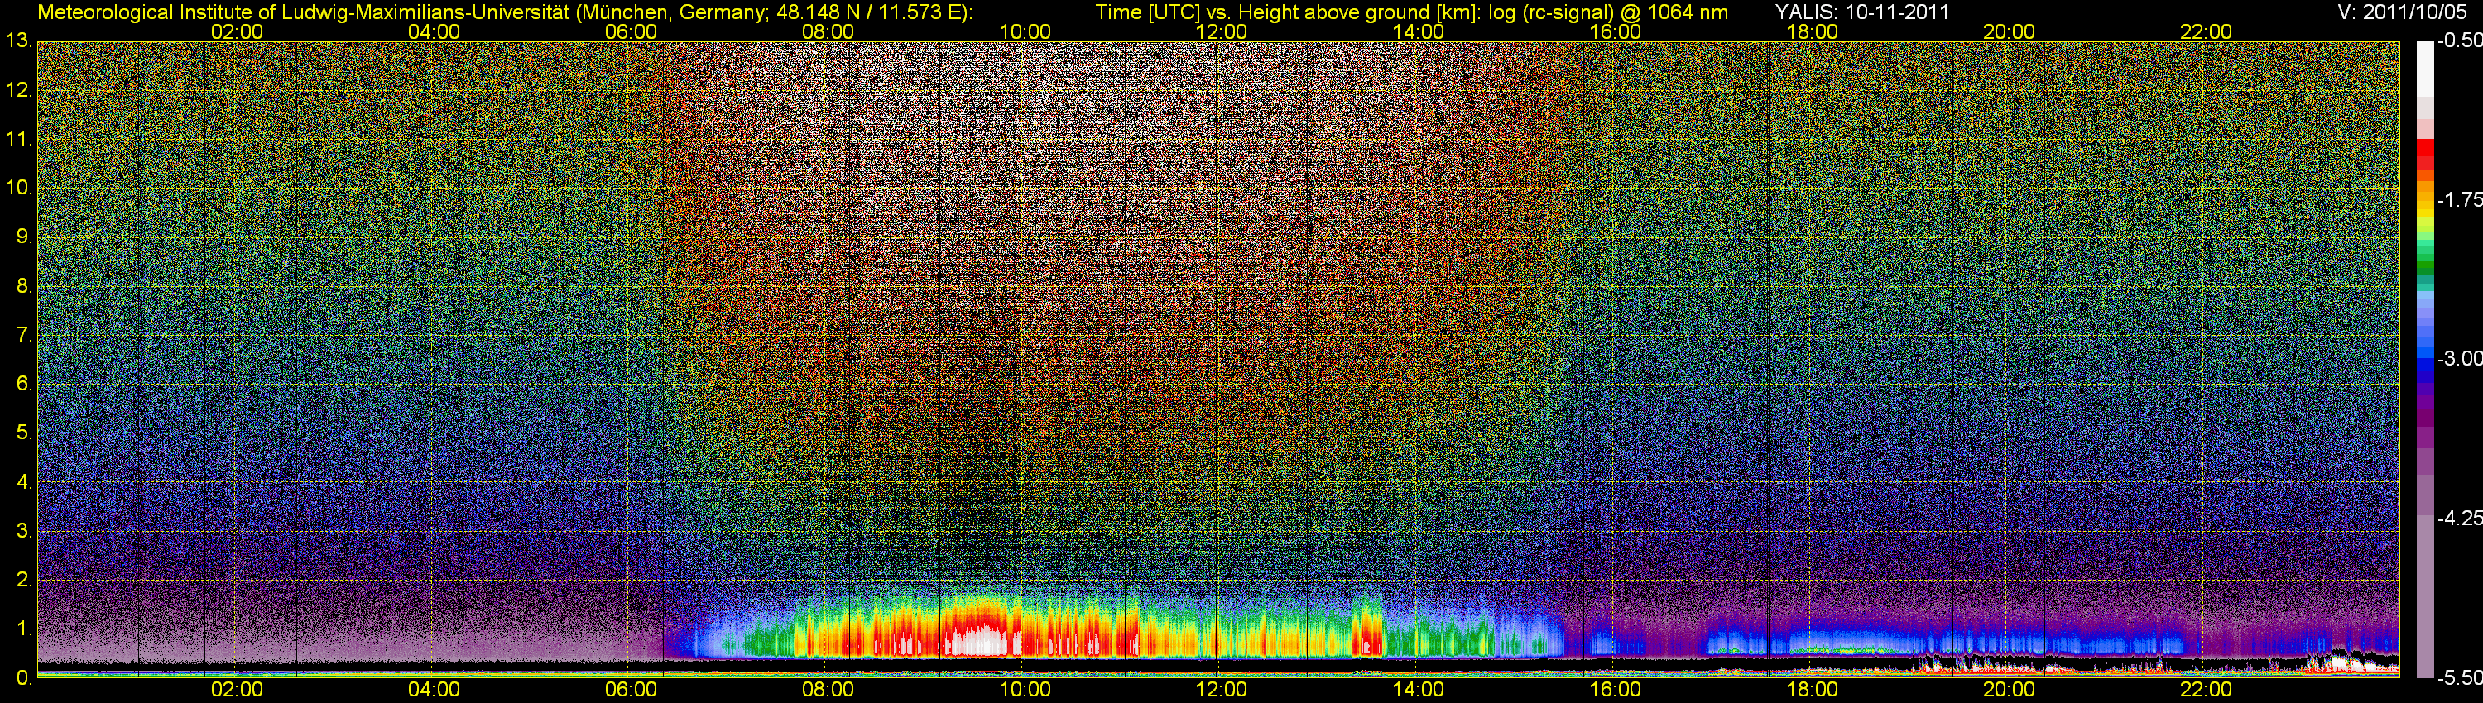The height and width of the screenshot is (703, 2483).
Task: Click the 5 km height axis label
Action: coord(24,433)
